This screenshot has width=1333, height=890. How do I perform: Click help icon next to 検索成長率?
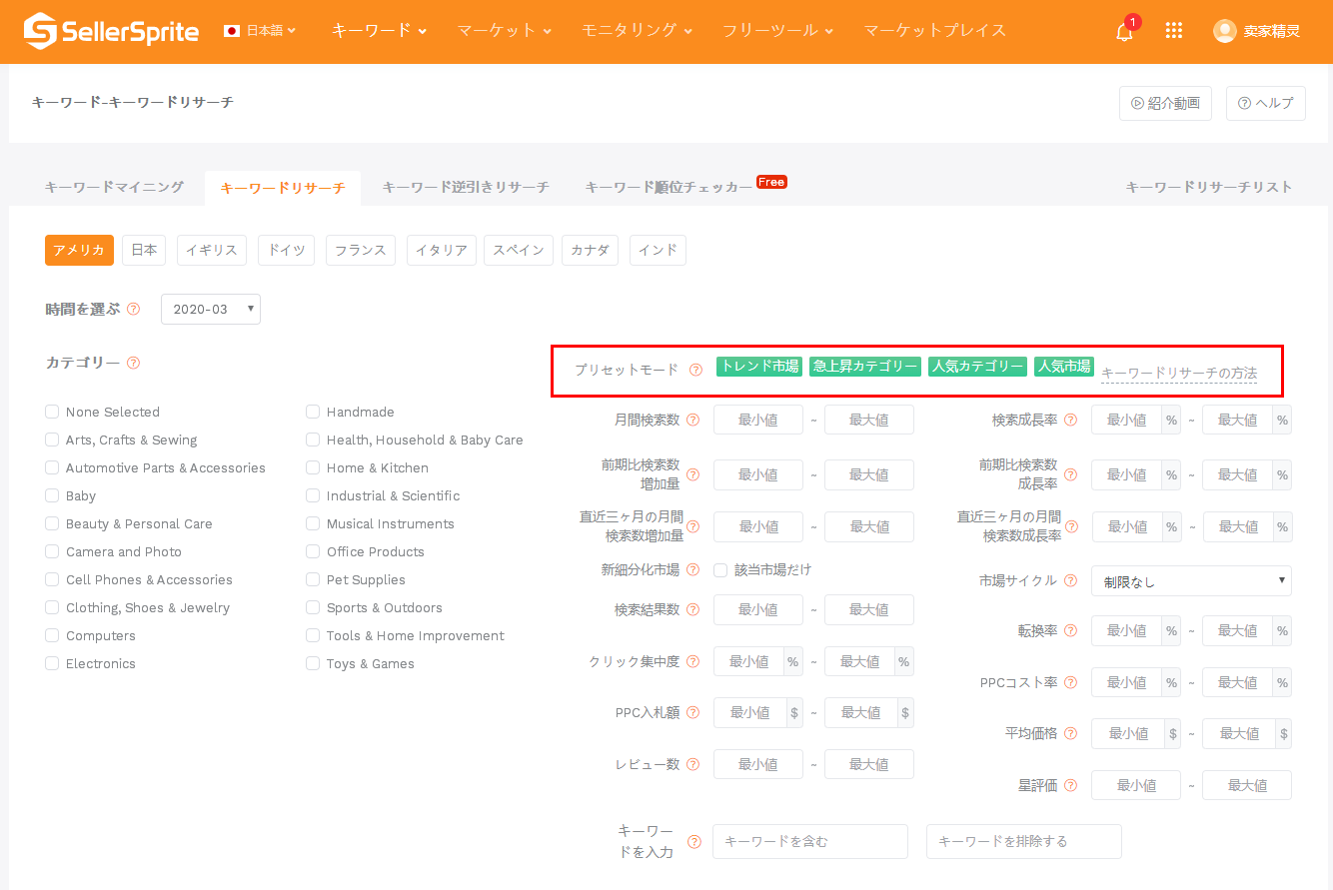[x=1070, y=421]
